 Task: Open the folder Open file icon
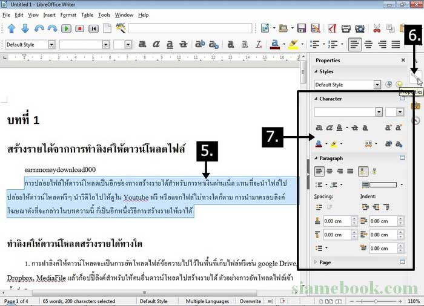point(283,28)
